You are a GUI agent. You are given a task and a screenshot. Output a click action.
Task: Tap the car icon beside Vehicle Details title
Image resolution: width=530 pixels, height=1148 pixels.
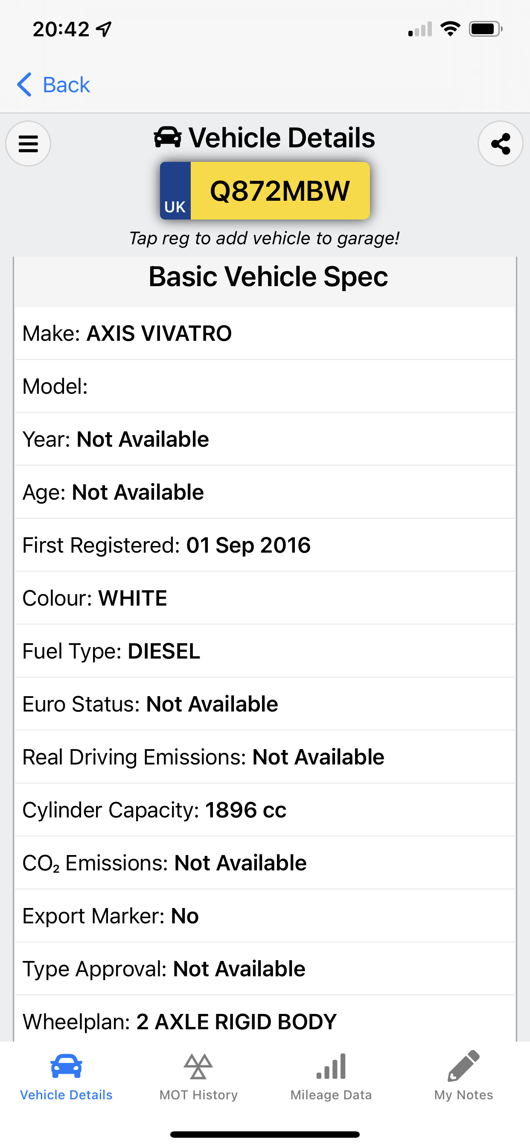167,137
